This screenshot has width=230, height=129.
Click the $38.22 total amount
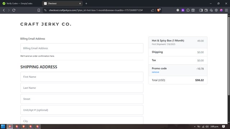click(x=199, y=80)
